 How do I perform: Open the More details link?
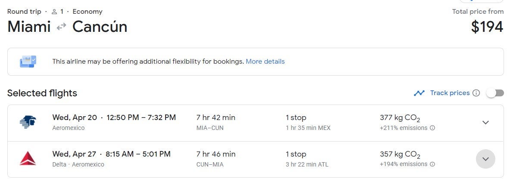[265, 62]
